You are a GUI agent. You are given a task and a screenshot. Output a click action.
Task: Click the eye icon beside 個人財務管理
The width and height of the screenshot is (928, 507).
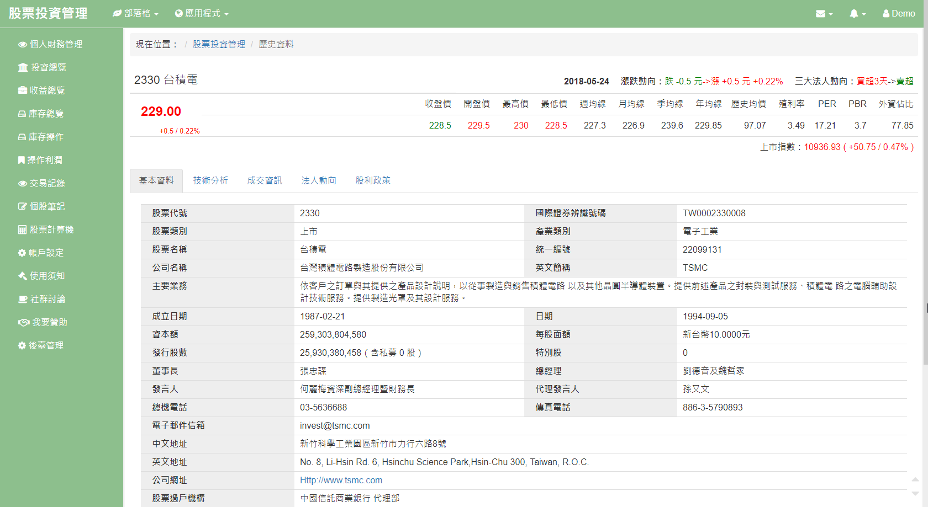(23, 45)
